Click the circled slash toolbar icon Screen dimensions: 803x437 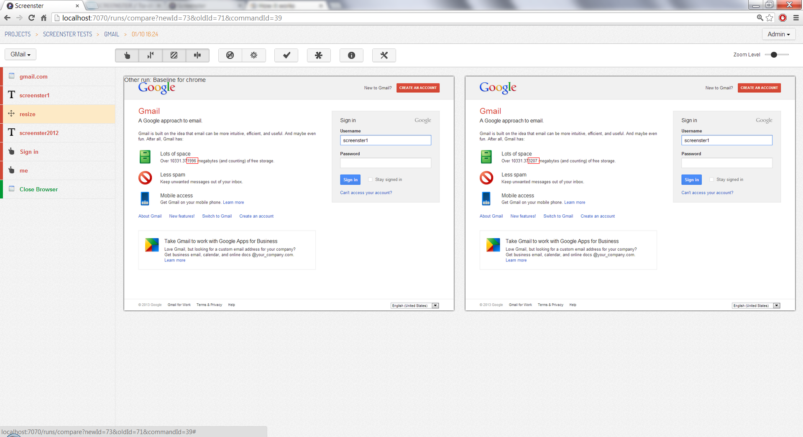point(230,55)
